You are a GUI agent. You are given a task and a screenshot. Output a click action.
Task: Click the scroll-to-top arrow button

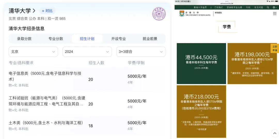pyautogui.click(x=275, y=133)
